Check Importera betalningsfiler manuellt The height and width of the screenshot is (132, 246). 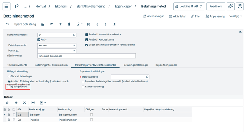[x=83, y=82]
